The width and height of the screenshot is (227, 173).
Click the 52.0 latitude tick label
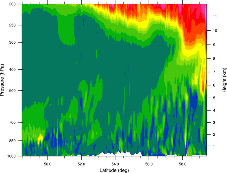coord(81,164)
